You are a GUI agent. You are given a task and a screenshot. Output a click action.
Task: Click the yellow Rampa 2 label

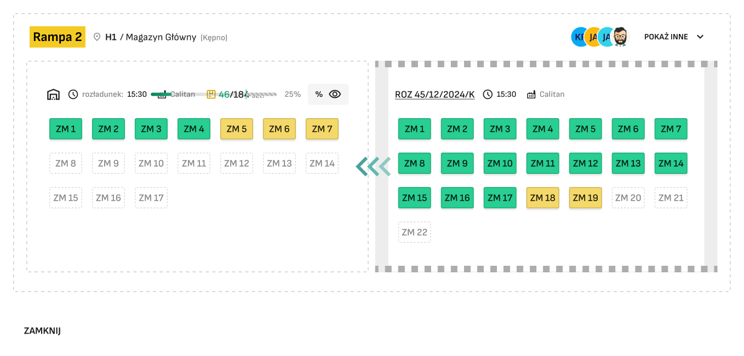click(x=58, y=37)
